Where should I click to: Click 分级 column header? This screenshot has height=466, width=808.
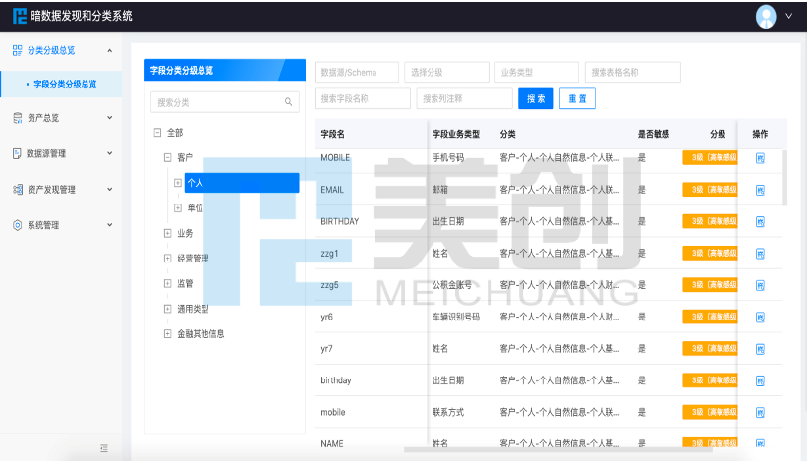pyautogui.click(x=718, y=134)
